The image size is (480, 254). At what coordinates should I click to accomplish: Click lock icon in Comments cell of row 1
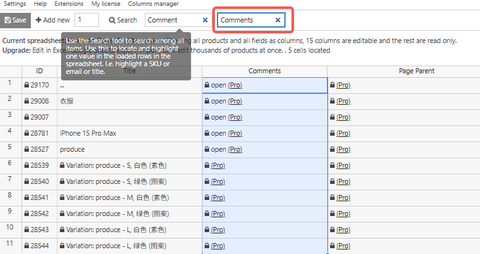[x=207, y=85]
